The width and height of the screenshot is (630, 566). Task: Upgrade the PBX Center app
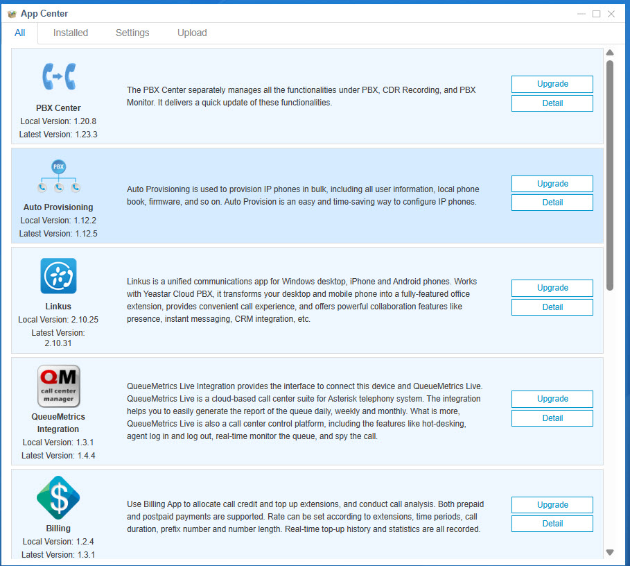click(x=552, y=84)
